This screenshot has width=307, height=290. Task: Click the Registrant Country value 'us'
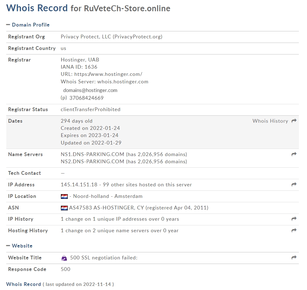63,48
